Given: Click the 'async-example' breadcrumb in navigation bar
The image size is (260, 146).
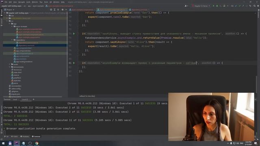Looking at the screenshot, I should point(38,6).
